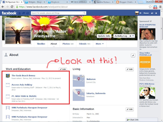Click the browser forward arrow

[x=7, y=7]
